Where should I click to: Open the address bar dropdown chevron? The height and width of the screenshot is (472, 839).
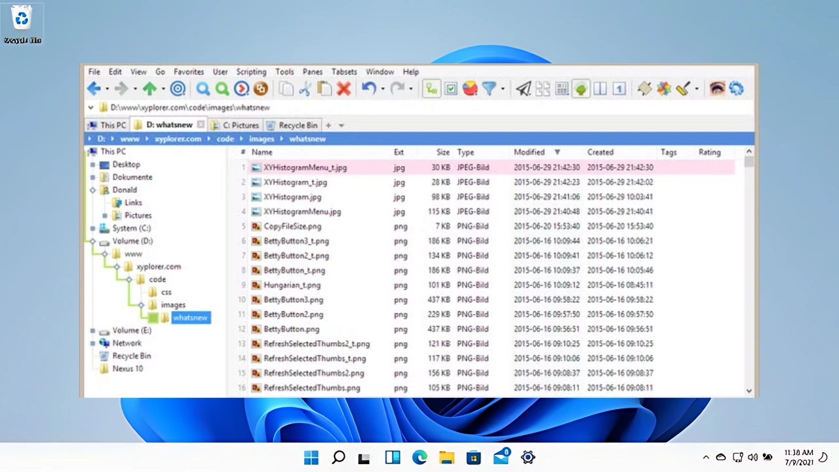(x=90, y=107)
